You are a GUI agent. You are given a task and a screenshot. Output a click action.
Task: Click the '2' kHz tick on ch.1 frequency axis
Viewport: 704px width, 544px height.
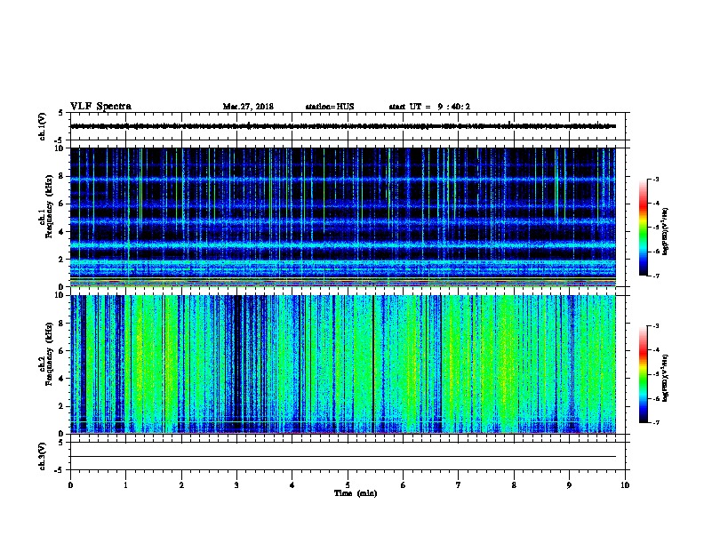(x=61, y=259)
